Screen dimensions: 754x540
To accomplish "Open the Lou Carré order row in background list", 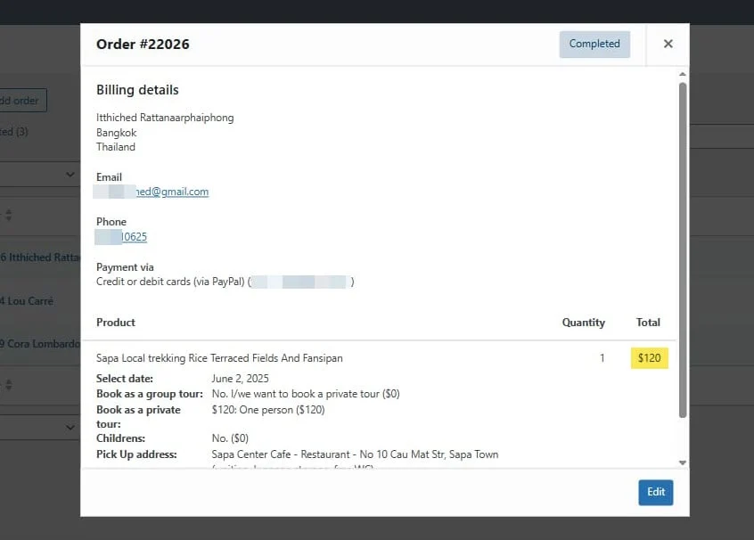I will tap(27, 301).
